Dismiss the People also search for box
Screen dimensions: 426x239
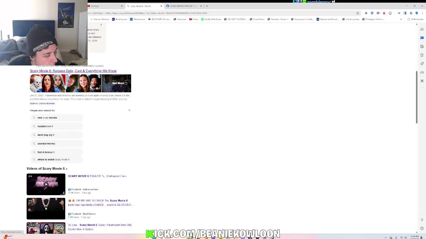point(129,110)
